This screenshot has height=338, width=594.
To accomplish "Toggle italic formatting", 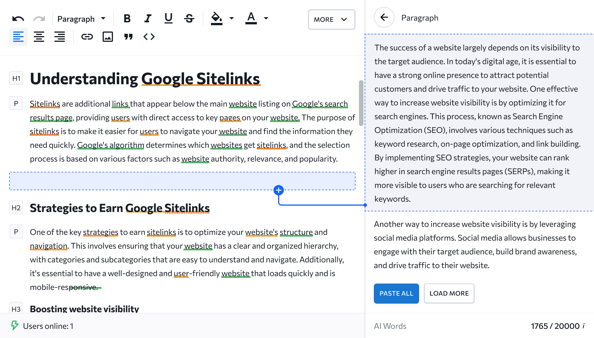I will 147,18.
